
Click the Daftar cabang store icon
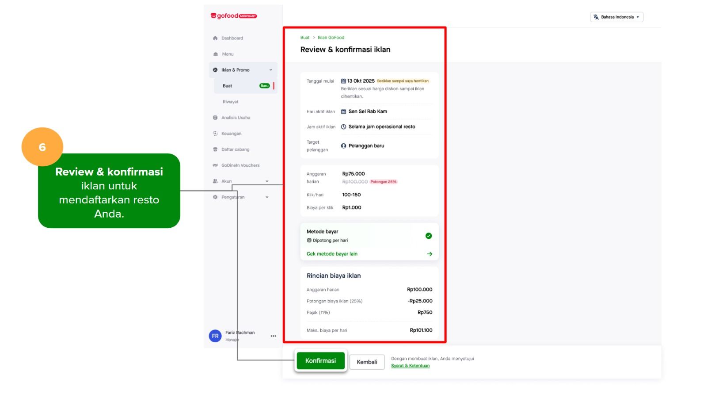215,149
